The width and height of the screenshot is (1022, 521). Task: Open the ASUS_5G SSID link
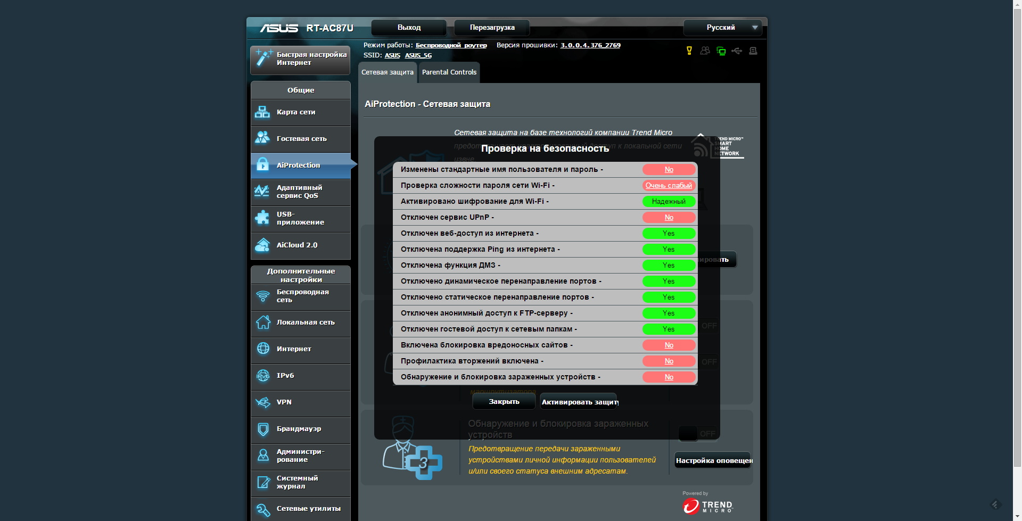coord(418,55)
